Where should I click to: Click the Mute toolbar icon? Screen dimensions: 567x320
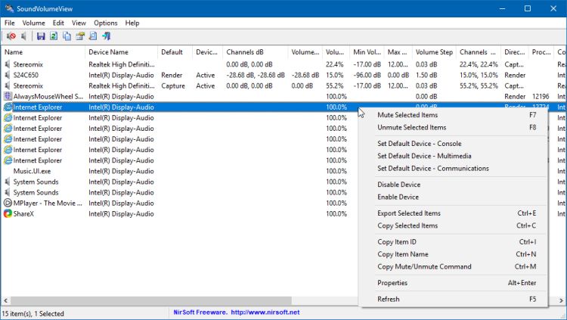(x=11, y=36)
